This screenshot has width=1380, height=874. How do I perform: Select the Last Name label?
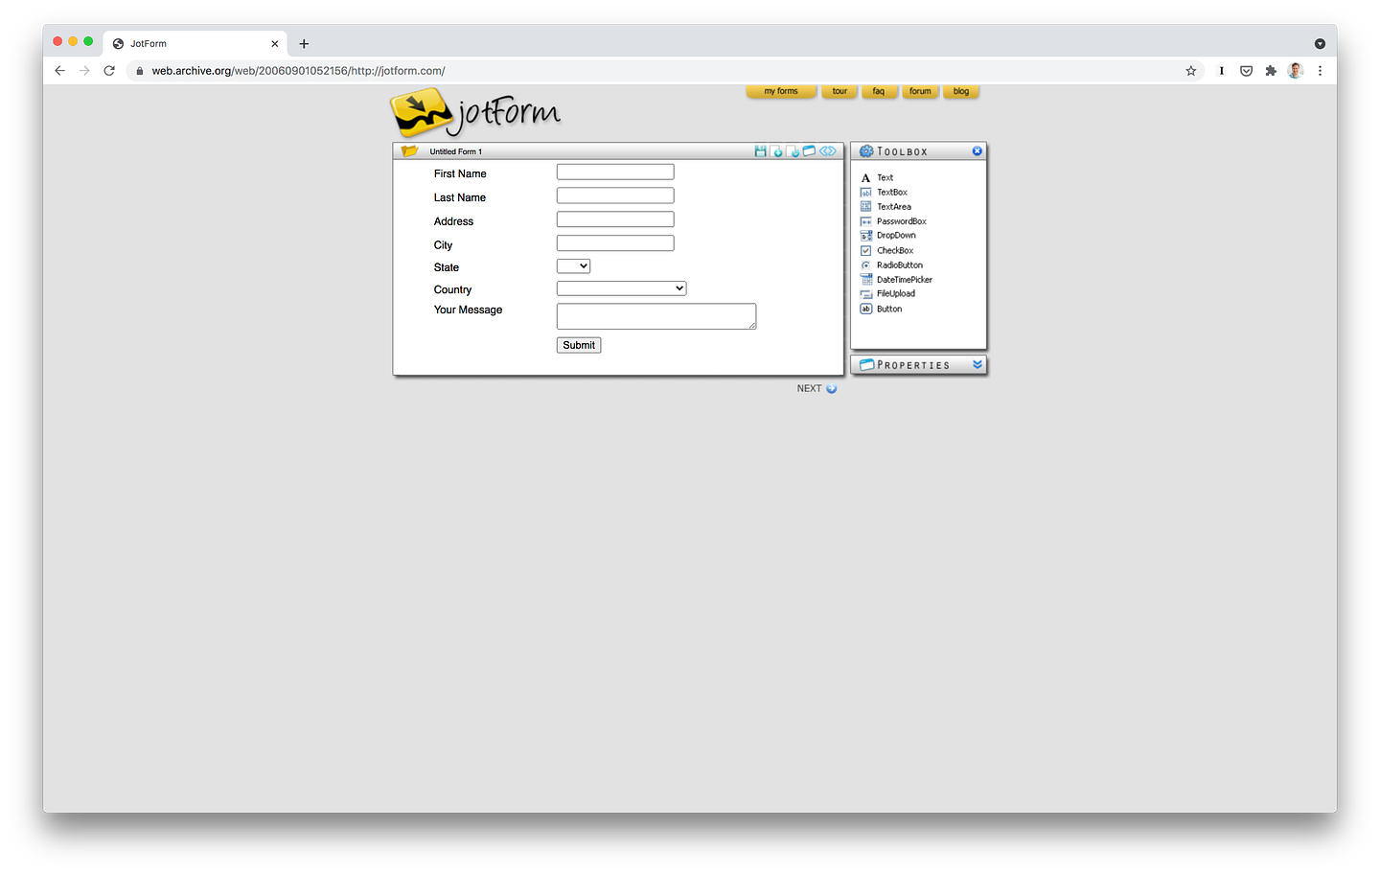460,197
